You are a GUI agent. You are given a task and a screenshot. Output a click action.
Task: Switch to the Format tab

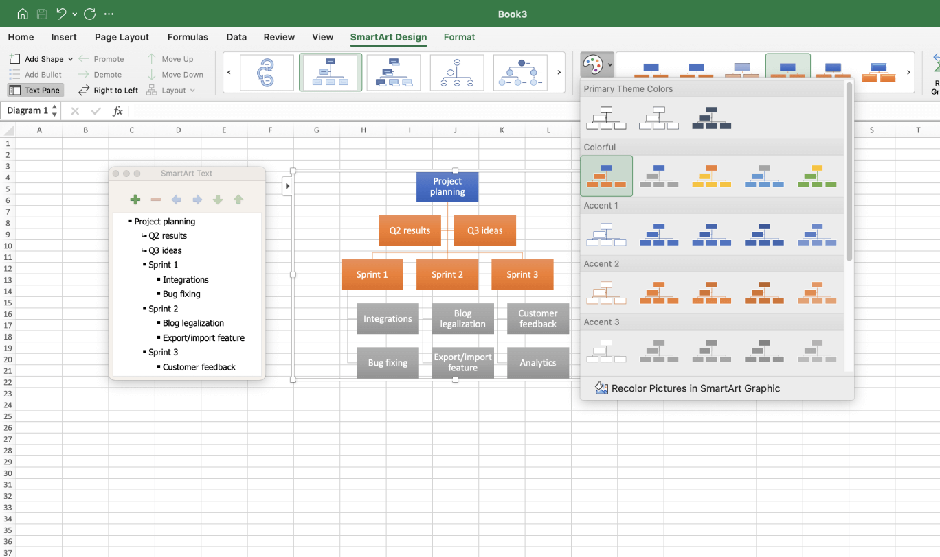point(459,37)
